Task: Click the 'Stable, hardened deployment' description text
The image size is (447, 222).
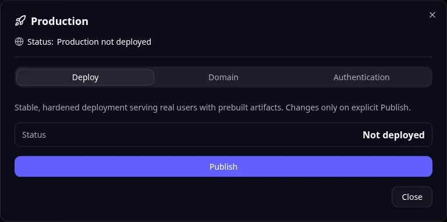Action: pos(212,108)
